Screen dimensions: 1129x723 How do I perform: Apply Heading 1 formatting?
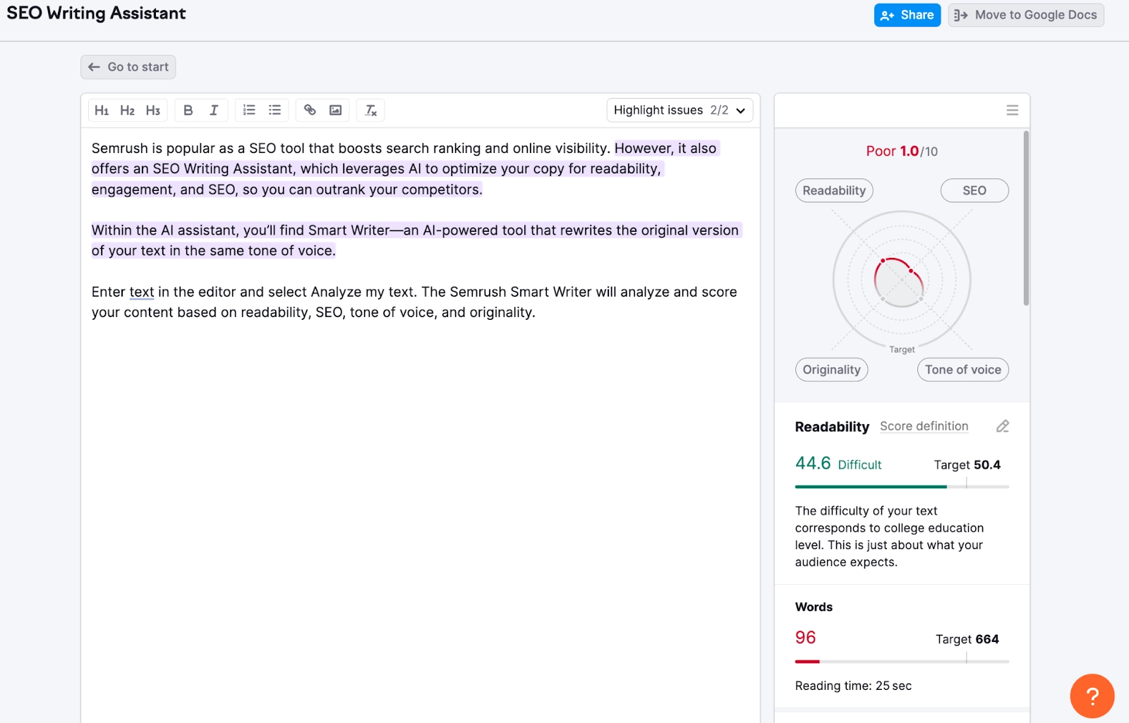[x=102, y=110]
